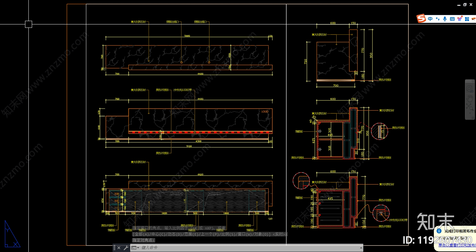Screen dimensions: 476x252
Task: Open plot and publish details link
Action: coord(457,245)
